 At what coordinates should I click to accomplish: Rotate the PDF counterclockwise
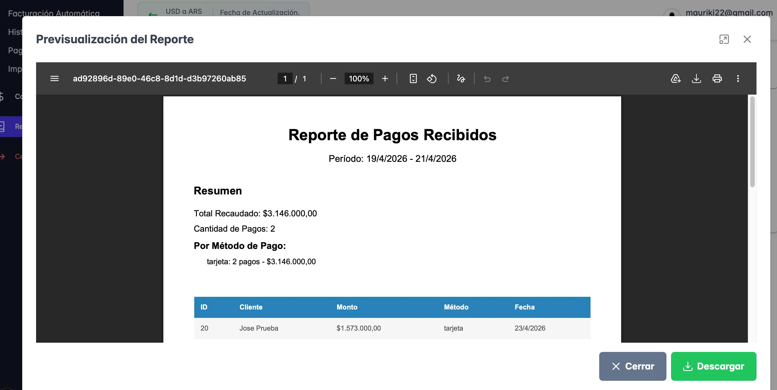click(x=432, y=79)
